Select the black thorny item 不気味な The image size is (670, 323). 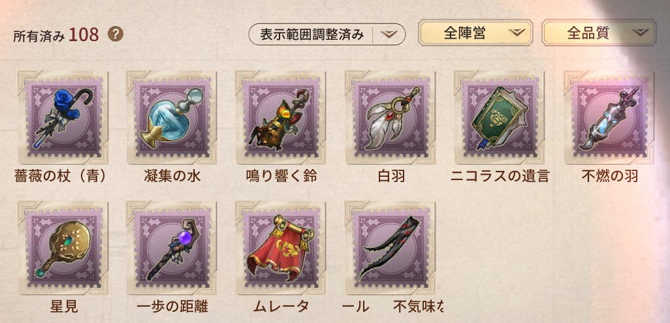point(391,248)
